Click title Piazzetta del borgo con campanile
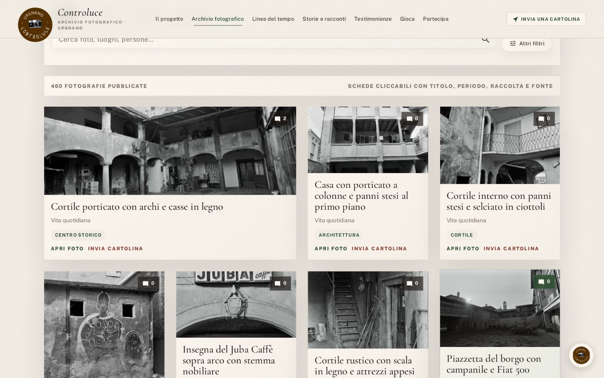 [494, 364]
